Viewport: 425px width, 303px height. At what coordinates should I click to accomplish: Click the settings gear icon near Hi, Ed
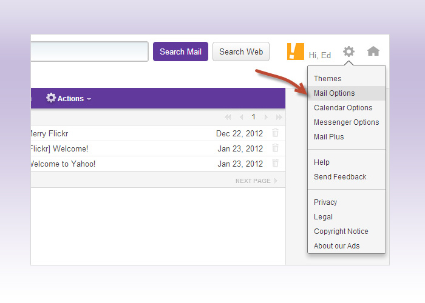(348, 52)
